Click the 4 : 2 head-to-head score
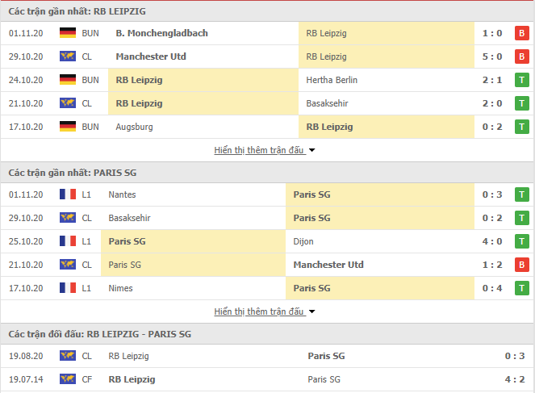This screenshot has width=535, height=393. click(515, 379)
